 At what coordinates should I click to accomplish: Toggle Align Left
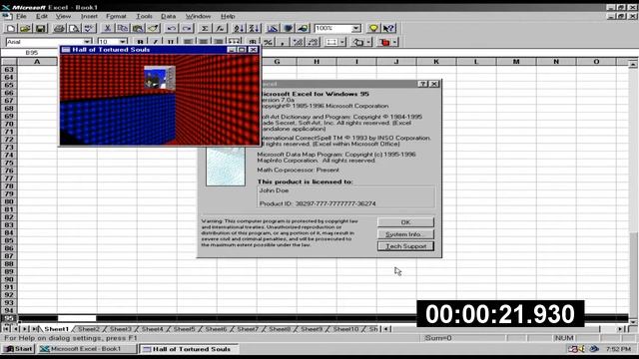pos(188,42)
